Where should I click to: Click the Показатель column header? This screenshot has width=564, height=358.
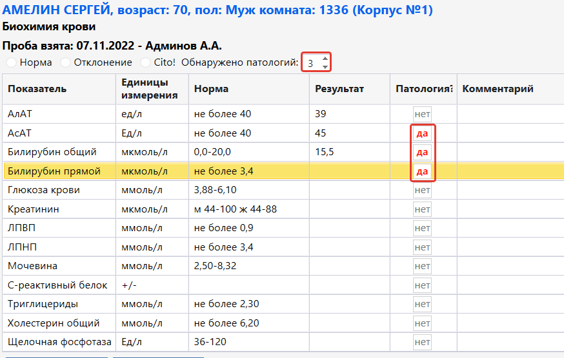tap(37, 89)
